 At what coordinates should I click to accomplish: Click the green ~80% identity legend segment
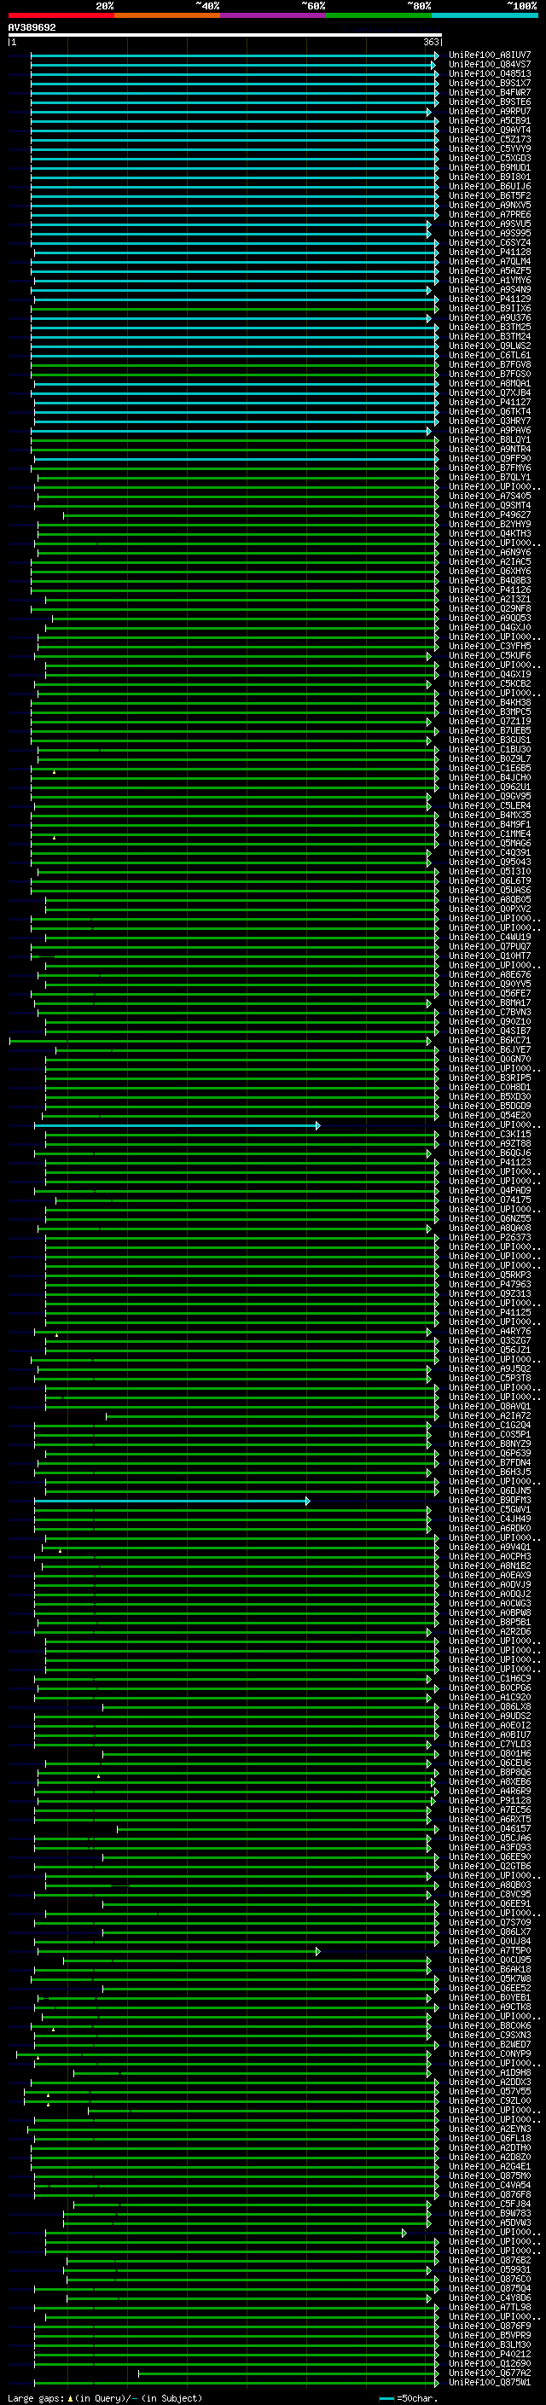pyautogui.click(x=379, y=15)
